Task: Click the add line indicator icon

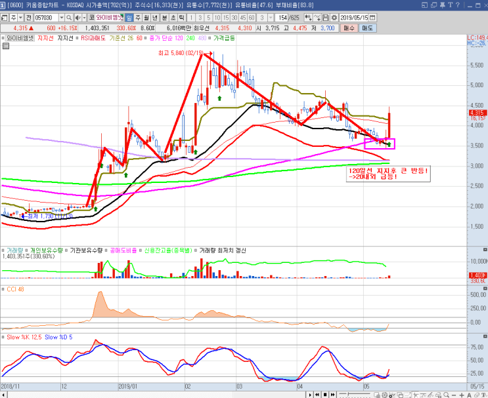Action: [317, 18]
